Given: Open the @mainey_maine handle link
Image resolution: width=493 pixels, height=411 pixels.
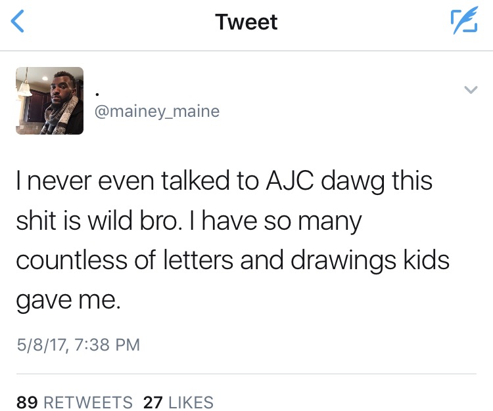Looking at the screenshot, I should [157, 111].
